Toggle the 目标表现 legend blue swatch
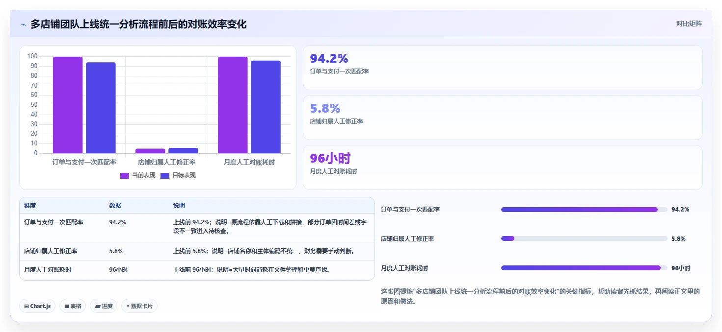722x332 pixels. [x=165, y=175]
